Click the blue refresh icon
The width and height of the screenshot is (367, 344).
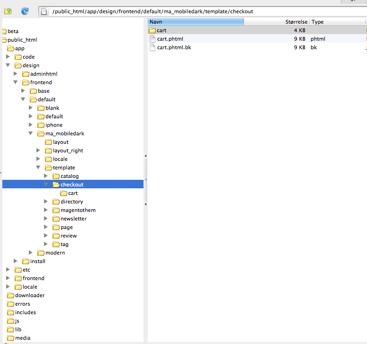25,11
